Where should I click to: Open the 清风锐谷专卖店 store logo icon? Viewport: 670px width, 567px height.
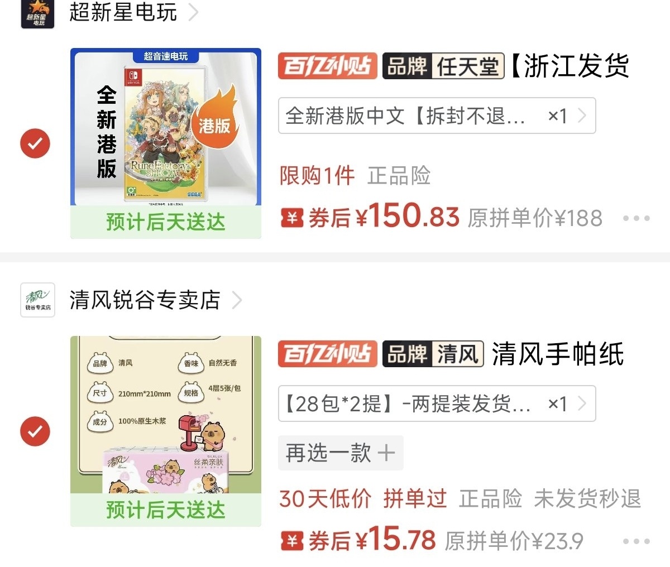pos(37,300)
